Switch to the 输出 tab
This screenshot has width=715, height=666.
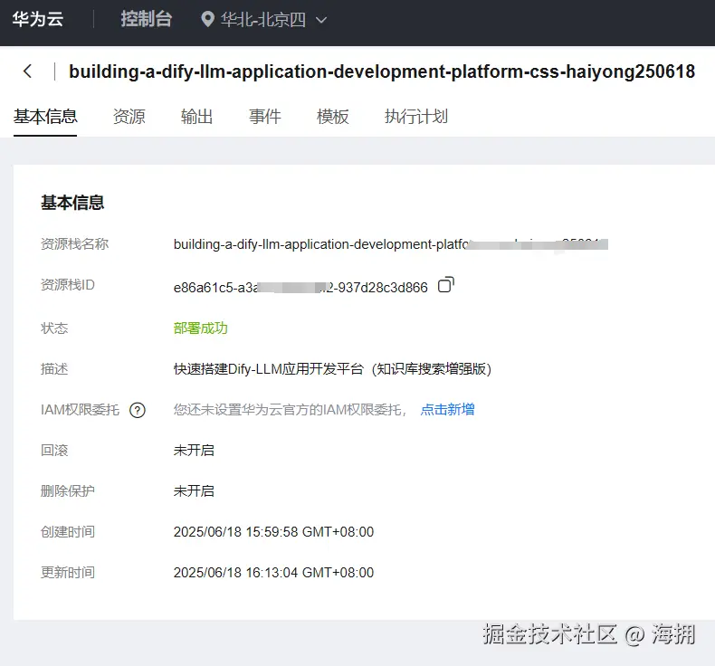point(197,117)
